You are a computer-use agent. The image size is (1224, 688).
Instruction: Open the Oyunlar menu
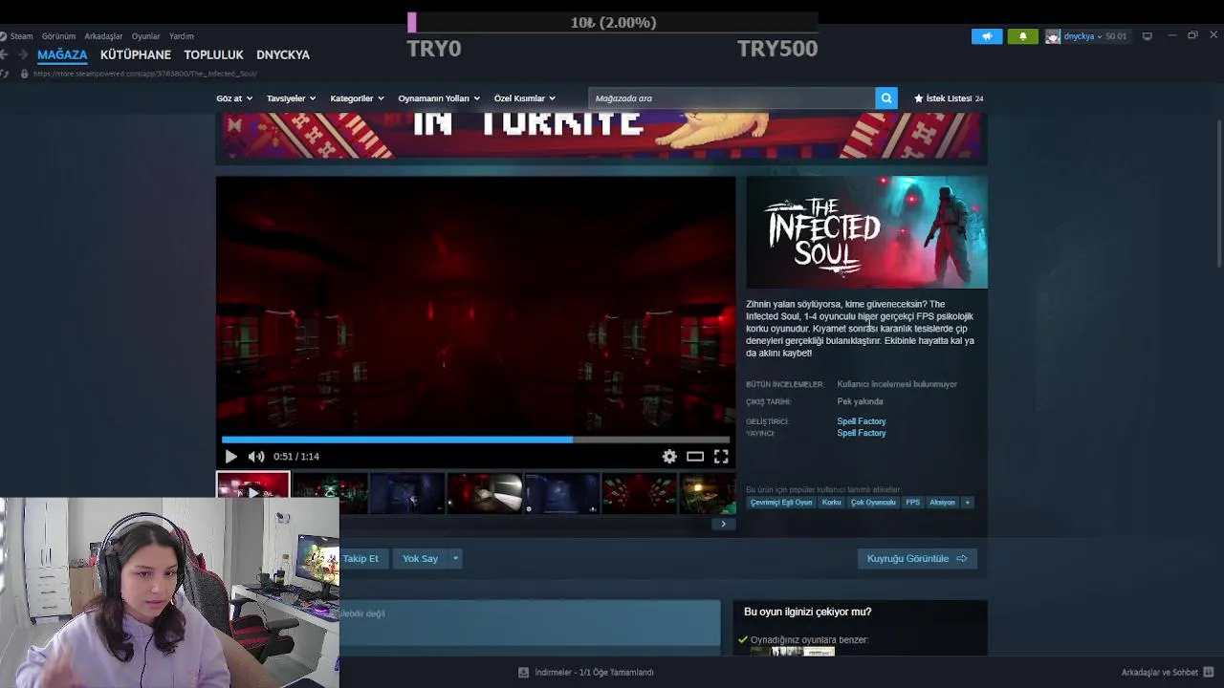[145, 36]
